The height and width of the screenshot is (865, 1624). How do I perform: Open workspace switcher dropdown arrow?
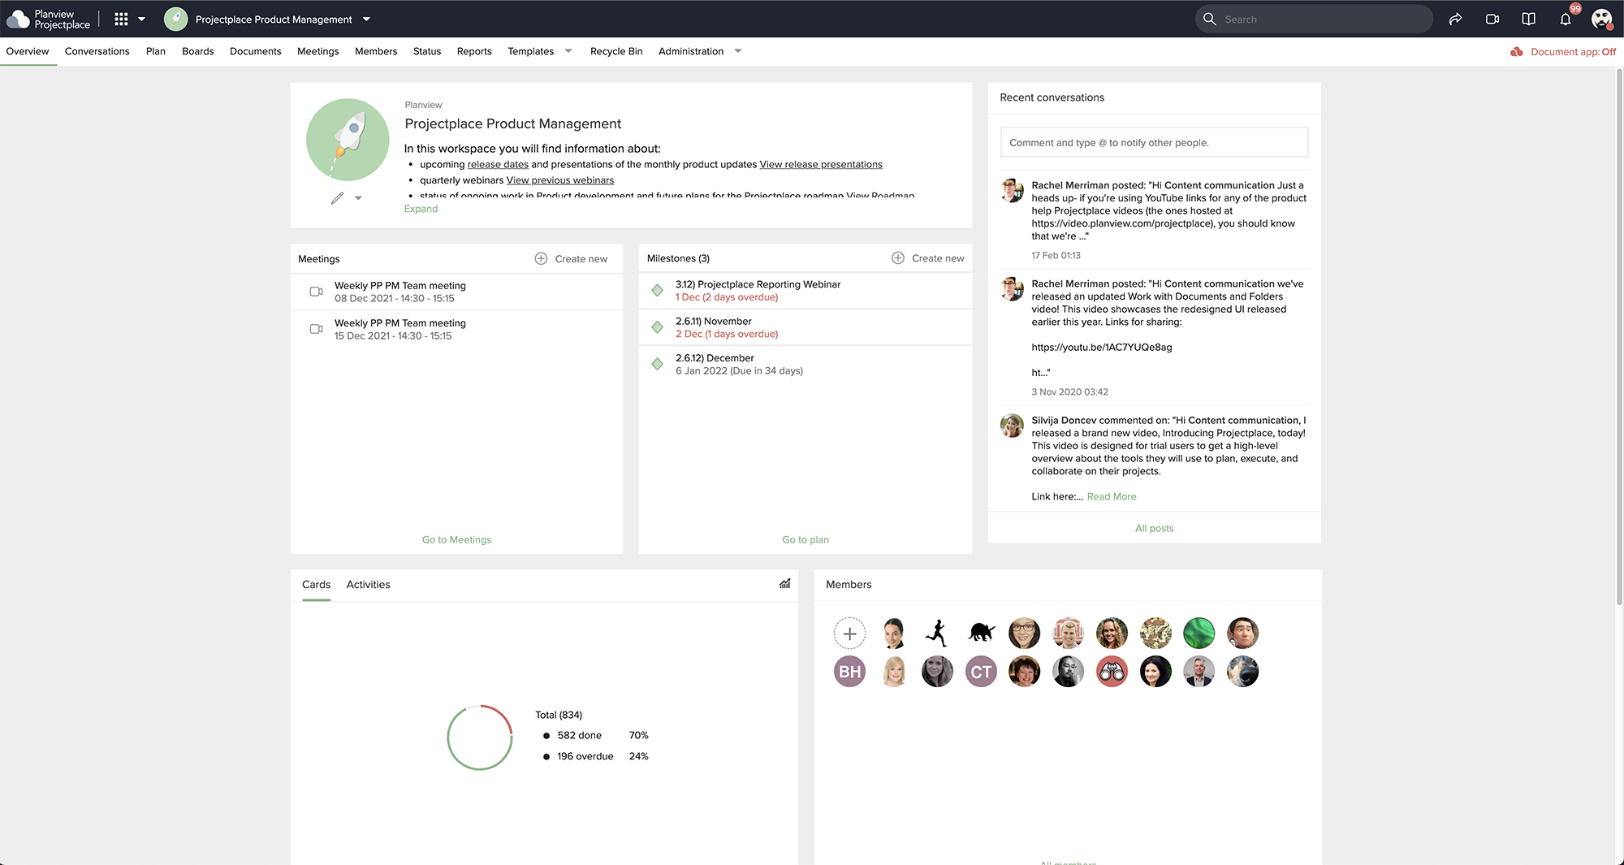click(366, 19)
